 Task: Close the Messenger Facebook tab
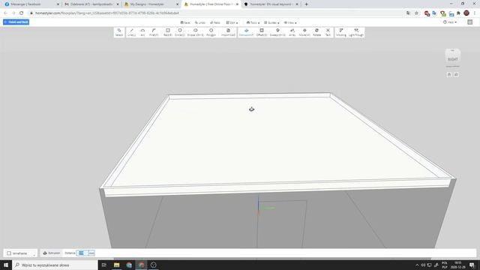click(58, 4)
